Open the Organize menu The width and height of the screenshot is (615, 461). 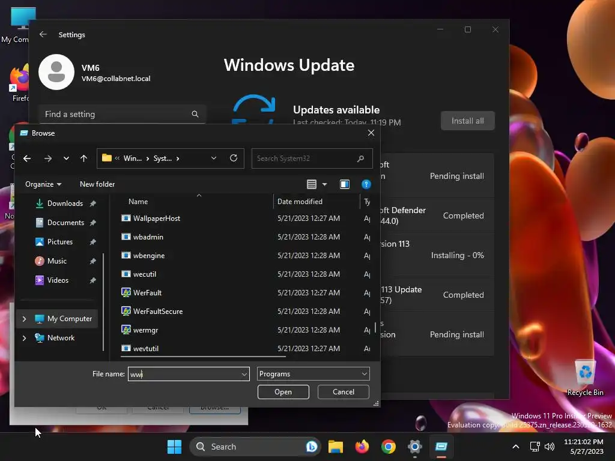coord(43,184)
